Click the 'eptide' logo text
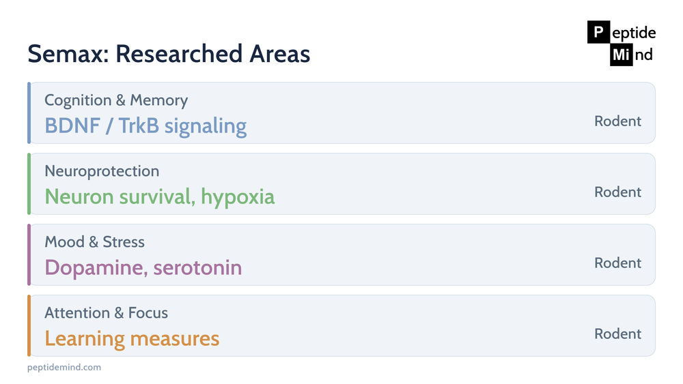The width and height of the screenshot is (683, 384). [634, 33]
